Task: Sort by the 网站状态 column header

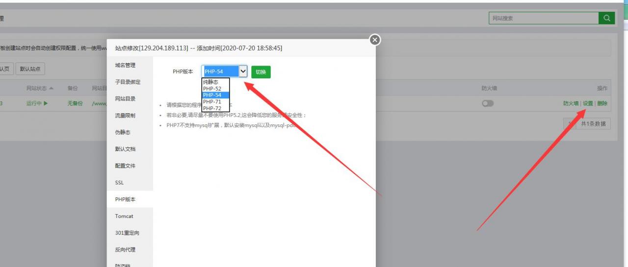Action: [x=40, y=88]
